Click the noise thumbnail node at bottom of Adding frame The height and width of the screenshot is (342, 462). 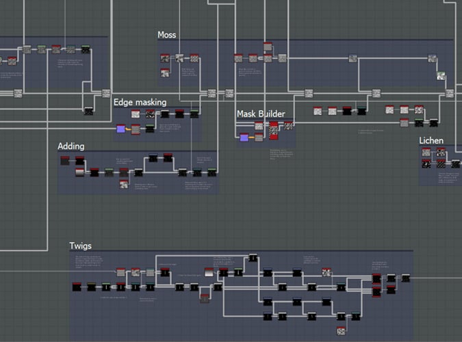coord(124,185)
